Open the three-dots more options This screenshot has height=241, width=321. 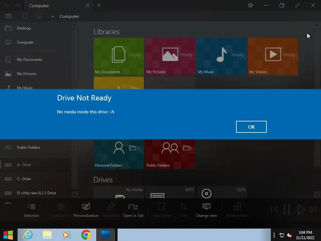click(x=8, y=203)
